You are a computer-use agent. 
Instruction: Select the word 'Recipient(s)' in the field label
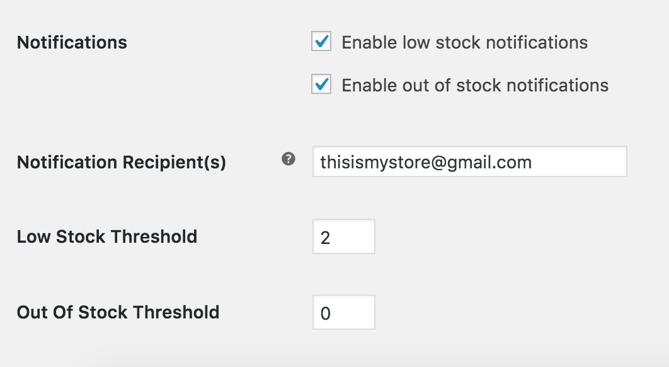174,162
